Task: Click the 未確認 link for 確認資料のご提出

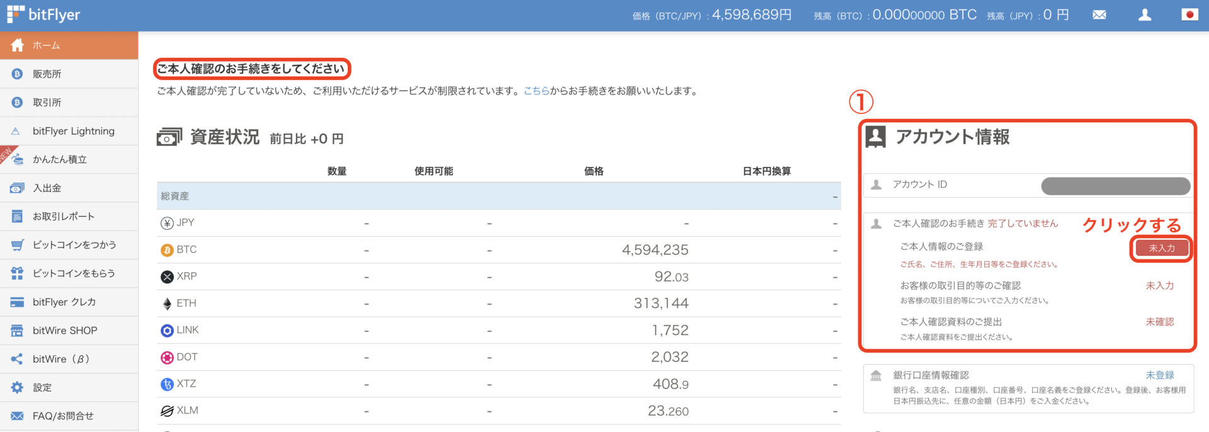Action: click(x=1159, y=322)
